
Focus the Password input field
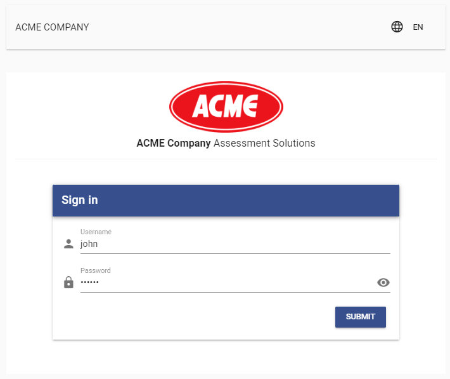[228, 283]
